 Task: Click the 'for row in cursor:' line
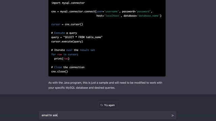[x=65, y=54]
